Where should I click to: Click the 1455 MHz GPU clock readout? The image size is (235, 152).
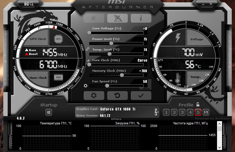point(55,52)
